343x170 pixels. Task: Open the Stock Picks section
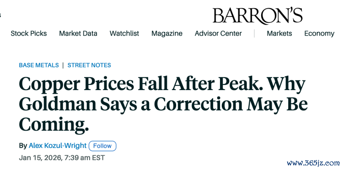[29, 33]
